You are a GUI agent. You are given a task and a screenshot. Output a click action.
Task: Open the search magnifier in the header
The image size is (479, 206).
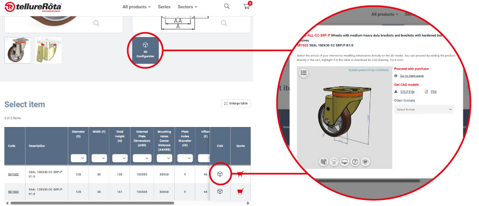(226, 6)
